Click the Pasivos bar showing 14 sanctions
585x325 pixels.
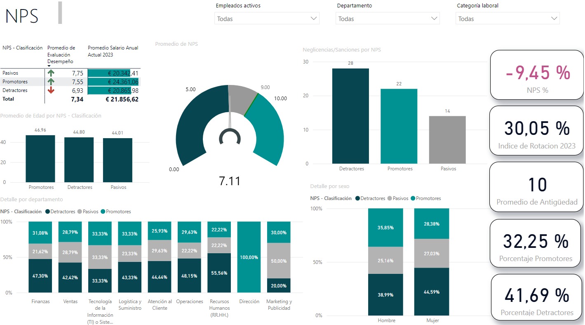click(447, 140)
